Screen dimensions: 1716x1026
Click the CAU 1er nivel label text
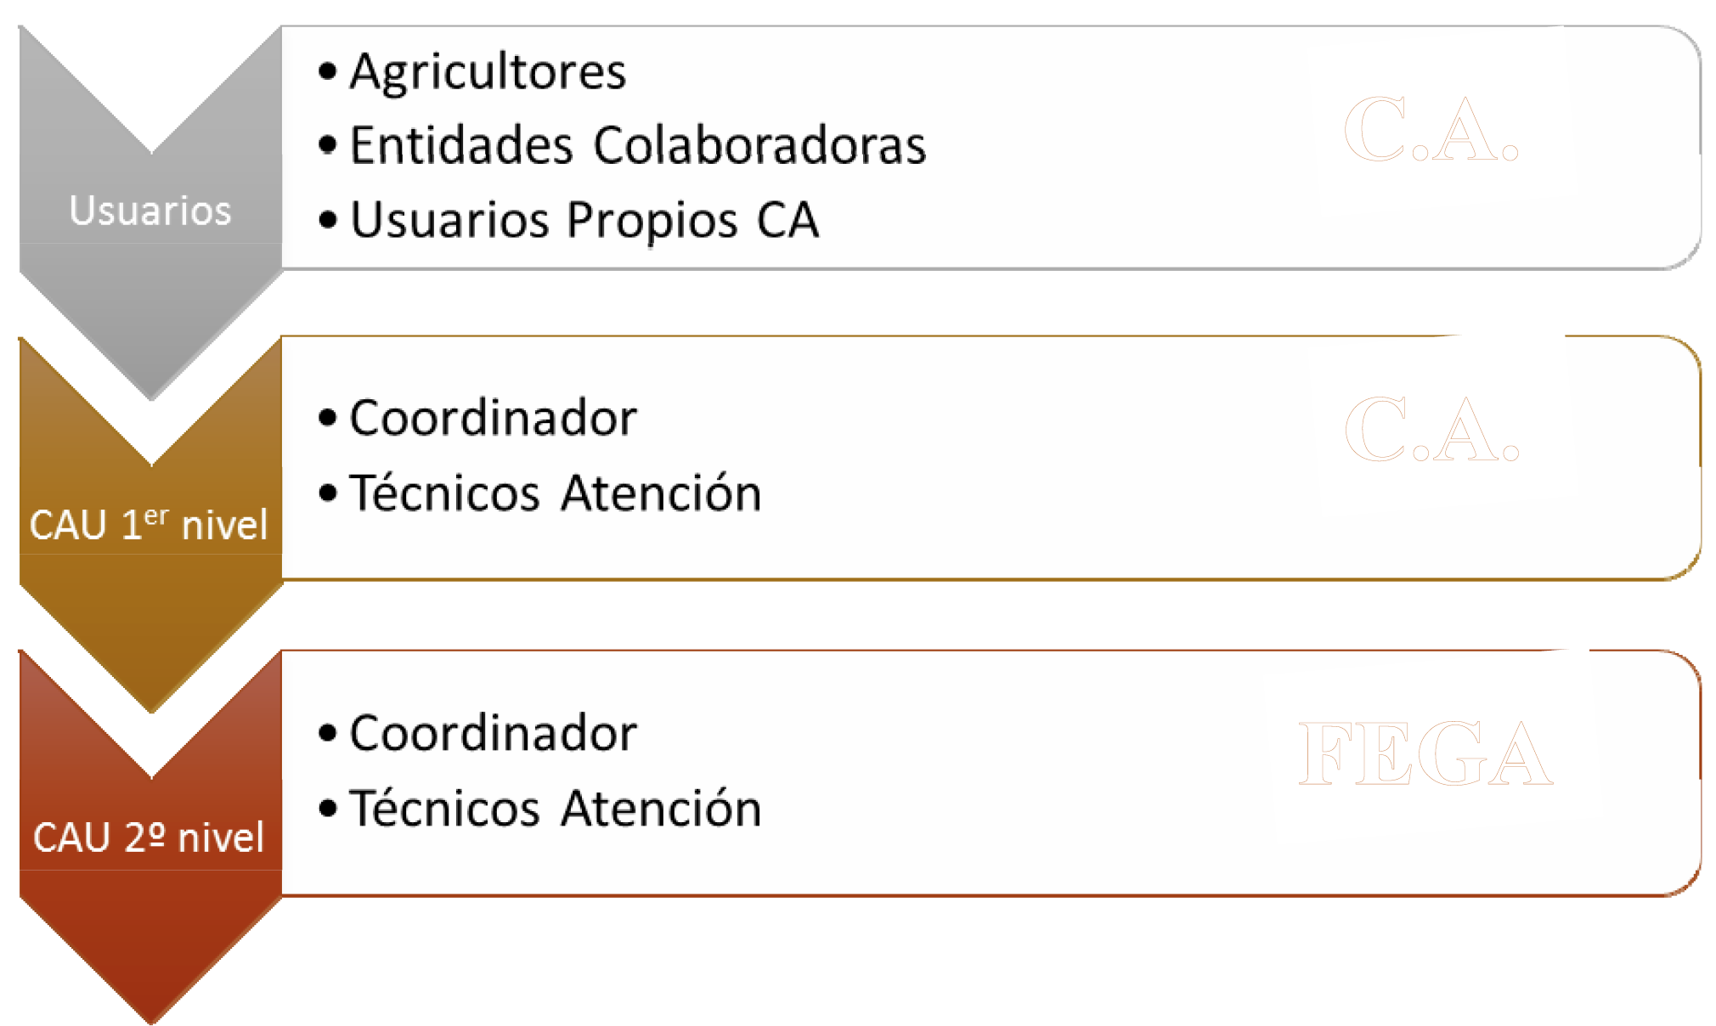point(149,524)
